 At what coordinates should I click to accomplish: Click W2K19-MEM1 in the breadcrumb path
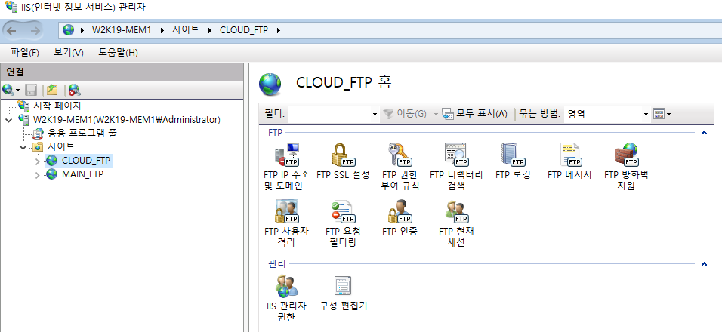point(122,30)
